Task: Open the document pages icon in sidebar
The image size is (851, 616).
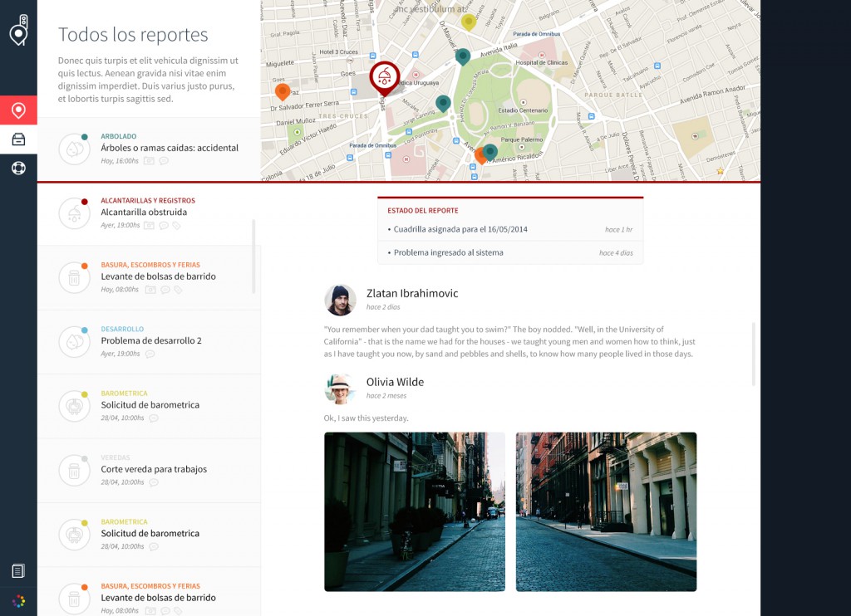Action: click(x=18, y=570)
